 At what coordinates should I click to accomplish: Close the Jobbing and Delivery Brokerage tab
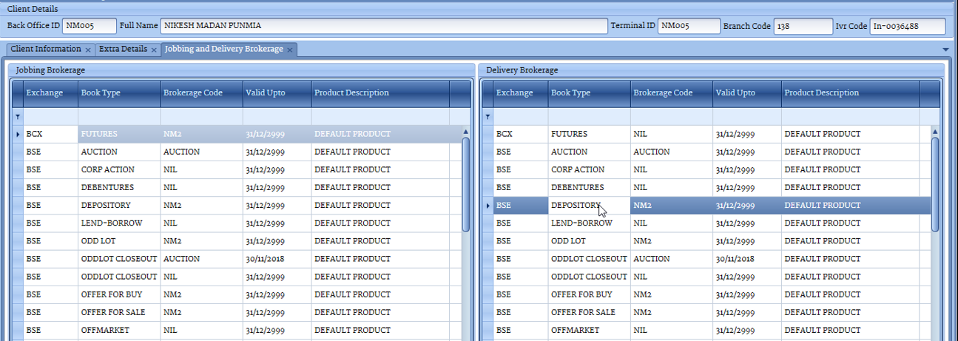point(290,50)
